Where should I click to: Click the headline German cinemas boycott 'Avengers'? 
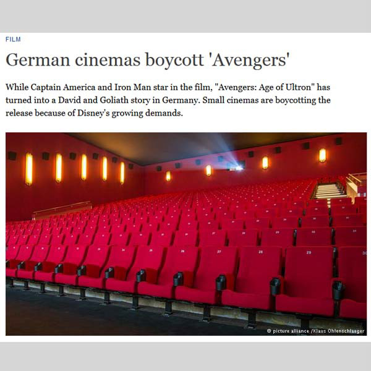coord(148,60)
